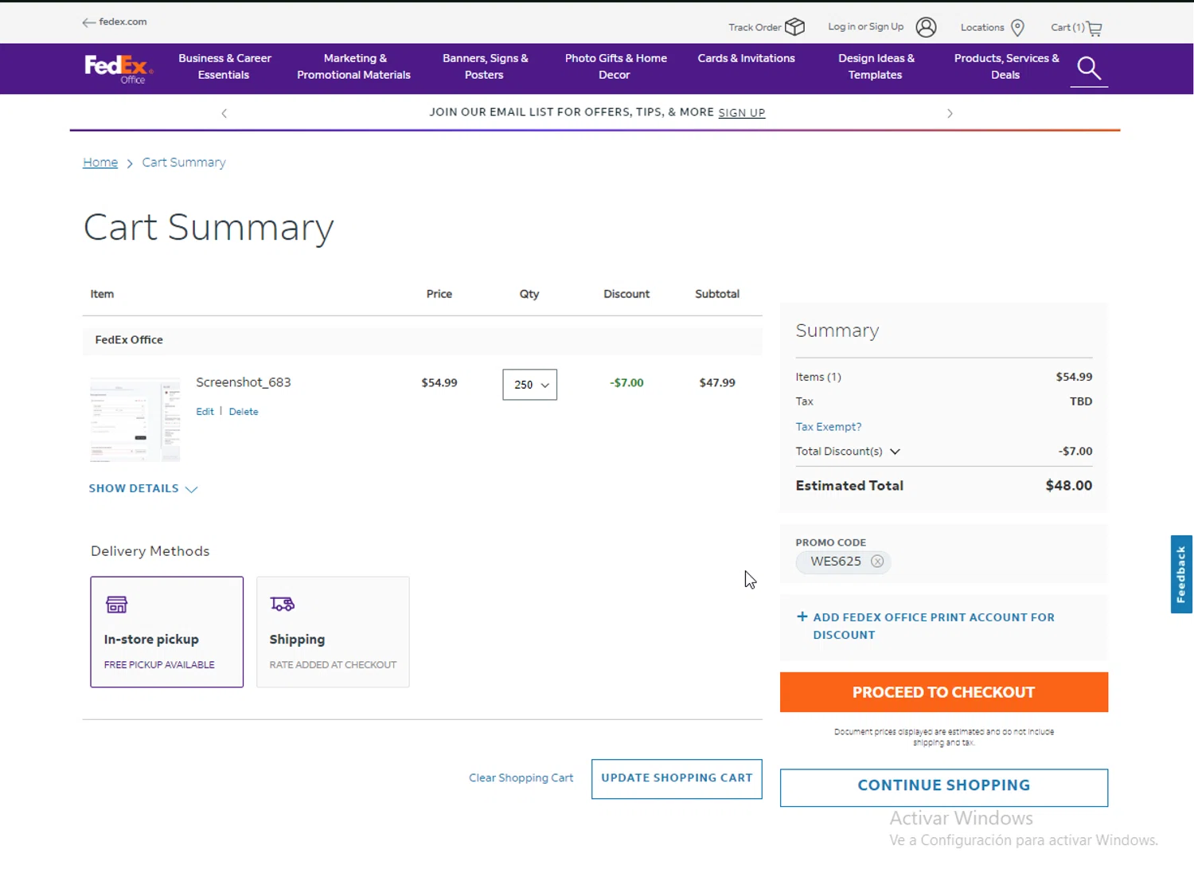This screenshot has width=1194, height=869.
Task: Click the Screenshot_683 item name
Action: 244,382
